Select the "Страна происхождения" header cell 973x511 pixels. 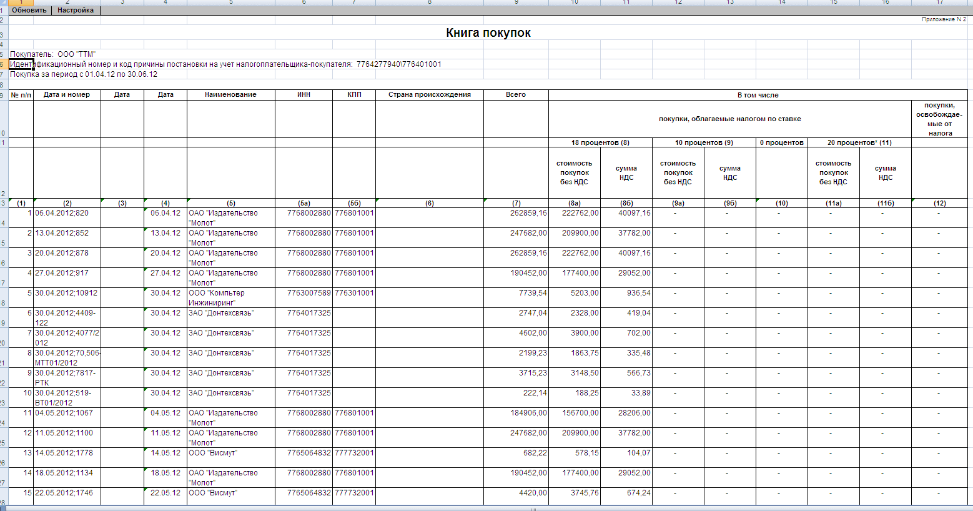(x=430, y=95)
